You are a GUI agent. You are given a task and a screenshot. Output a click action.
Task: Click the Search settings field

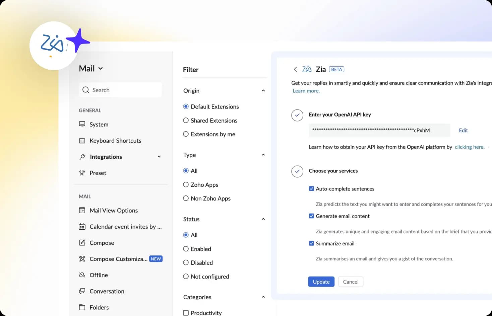tap(120, 90)
